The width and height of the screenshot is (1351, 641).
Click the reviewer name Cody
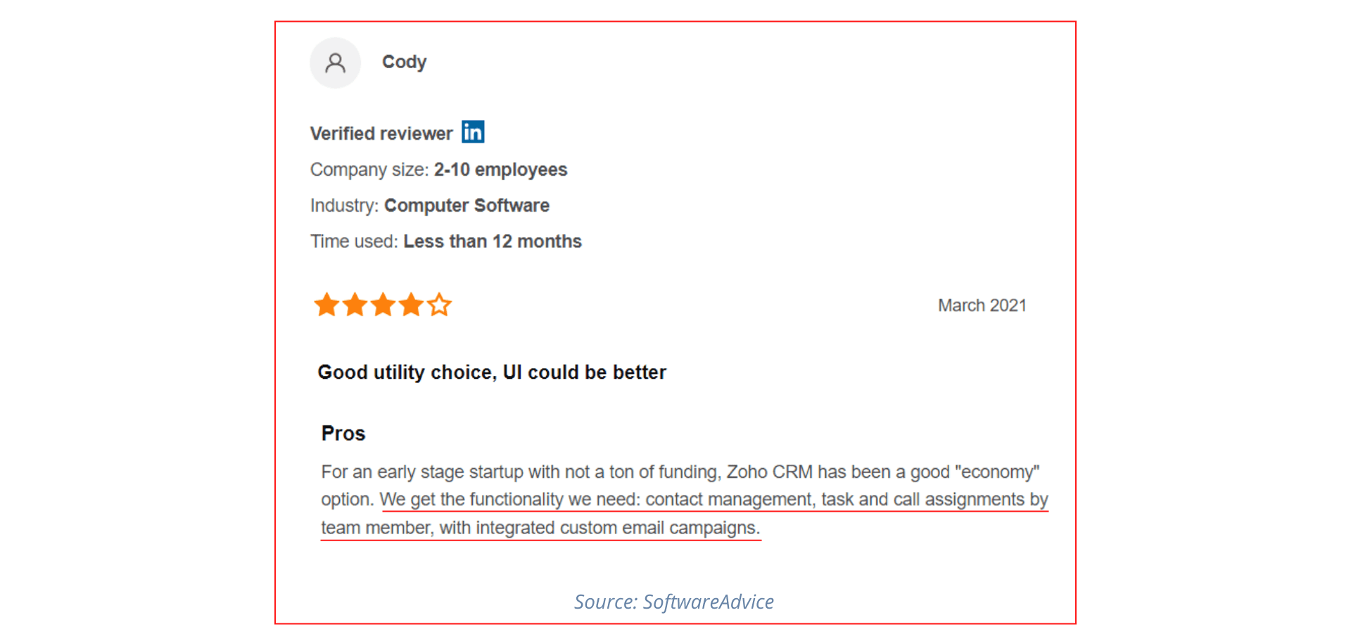(404, 63)
